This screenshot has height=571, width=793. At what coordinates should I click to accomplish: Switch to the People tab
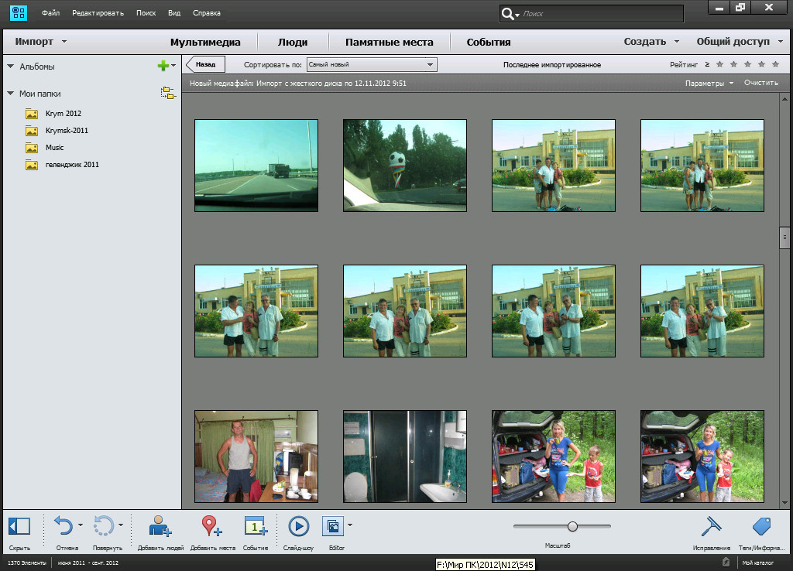(293, 43)
